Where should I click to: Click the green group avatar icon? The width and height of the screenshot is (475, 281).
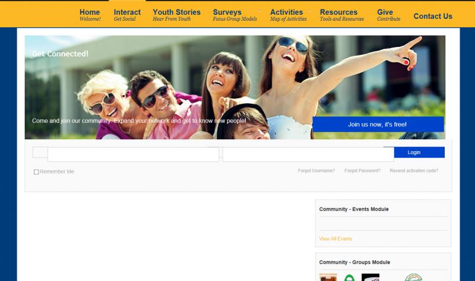click(x=349, y=277)
